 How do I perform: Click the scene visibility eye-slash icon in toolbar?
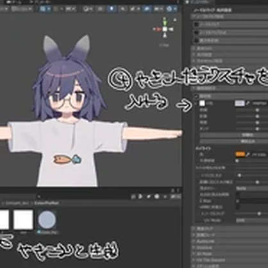147,9
